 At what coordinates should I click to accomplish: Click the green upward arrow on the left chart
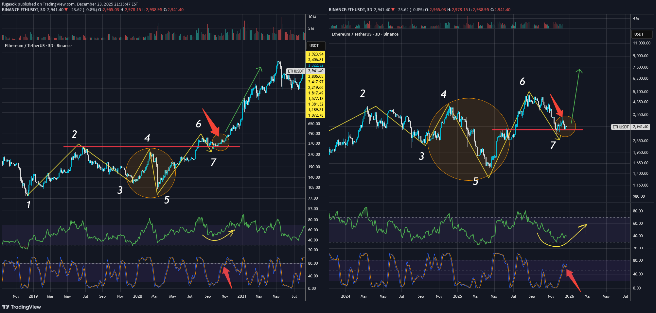[x=244, y=98]
